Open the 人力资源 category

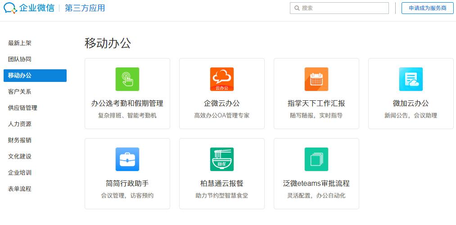tap(20, 124)
